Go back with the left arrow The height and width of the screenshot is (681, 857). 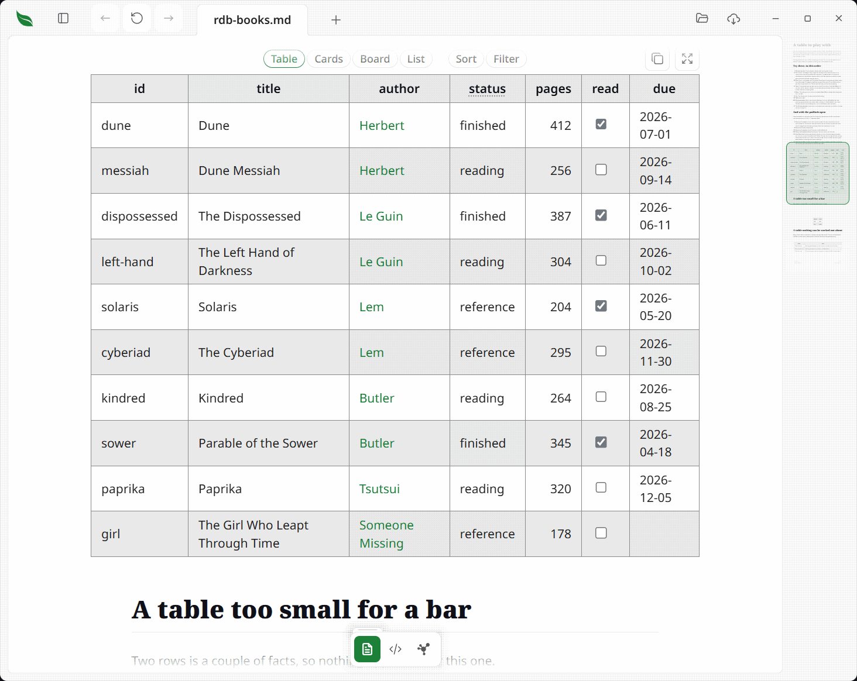(x=105, y=19)
